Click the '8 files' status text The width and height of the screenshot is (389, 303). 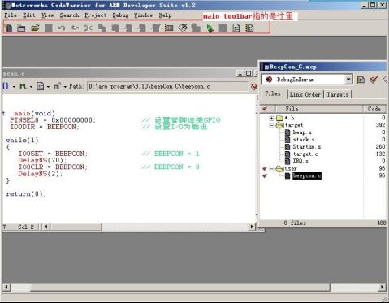click(295, 223)
